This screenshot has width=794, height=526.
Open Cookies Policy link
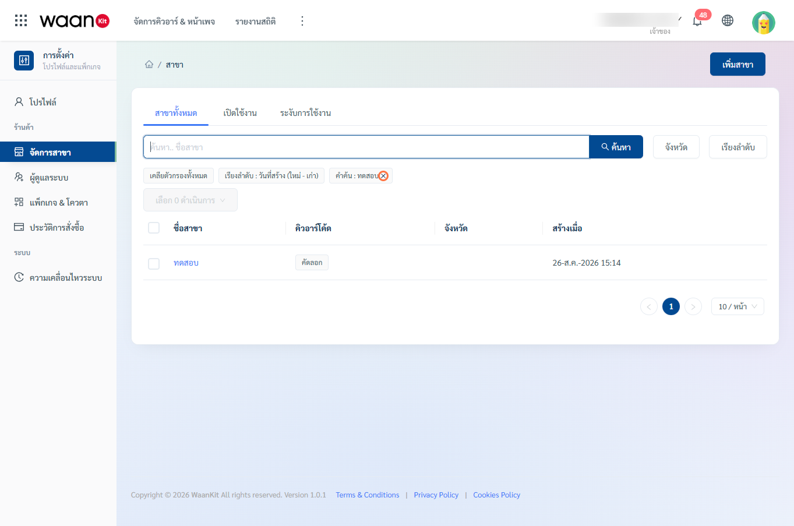tap(497, 495)
